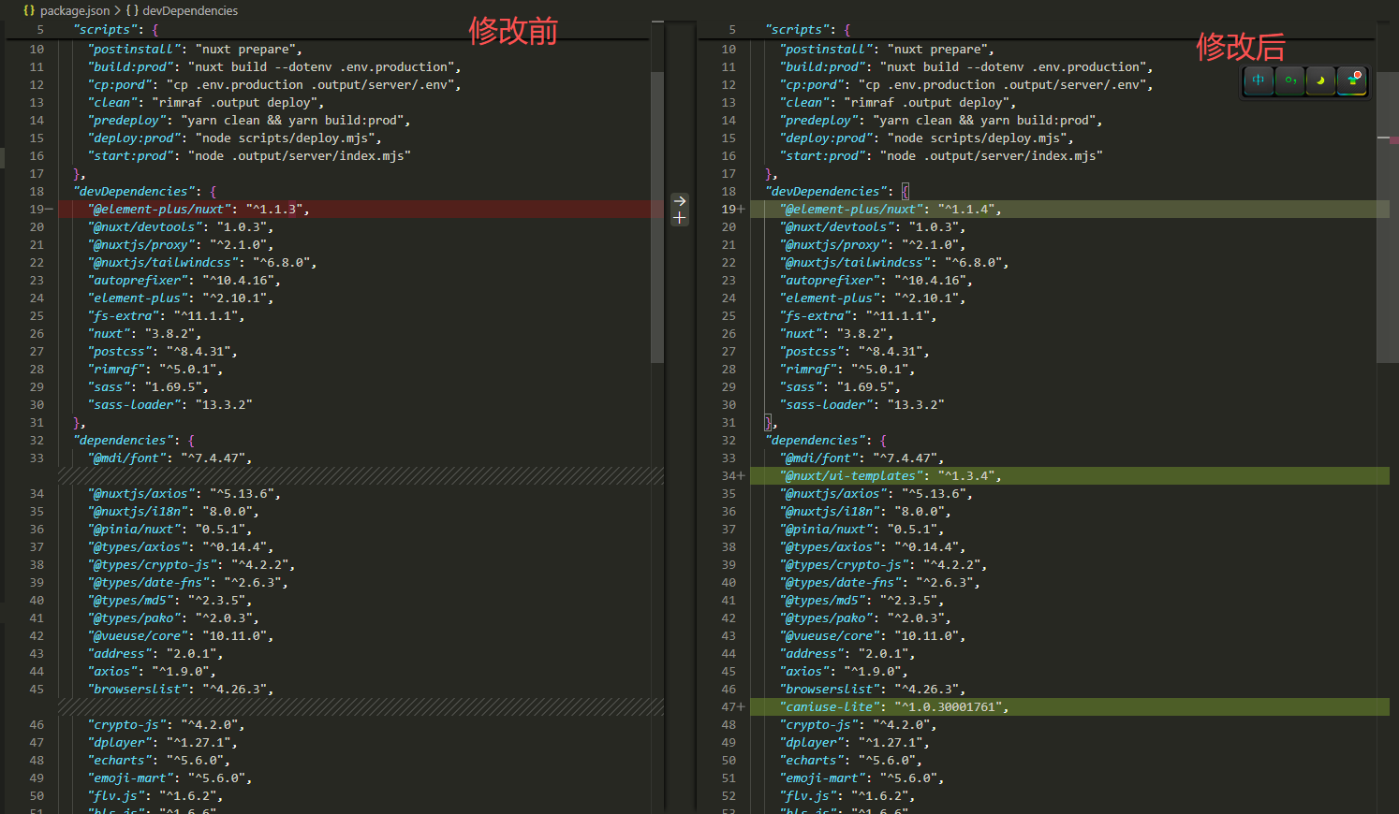
Task: Click "postinstall" line in the original editor
Action: click(x=195, y=50)
